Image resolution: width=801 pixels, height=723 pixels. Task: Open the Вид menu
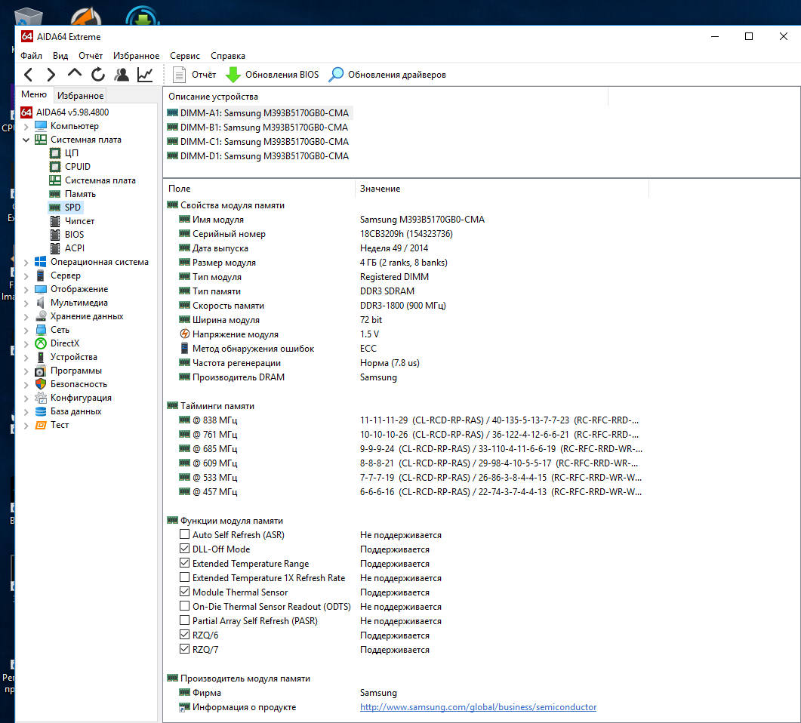[x=60, y=56]
